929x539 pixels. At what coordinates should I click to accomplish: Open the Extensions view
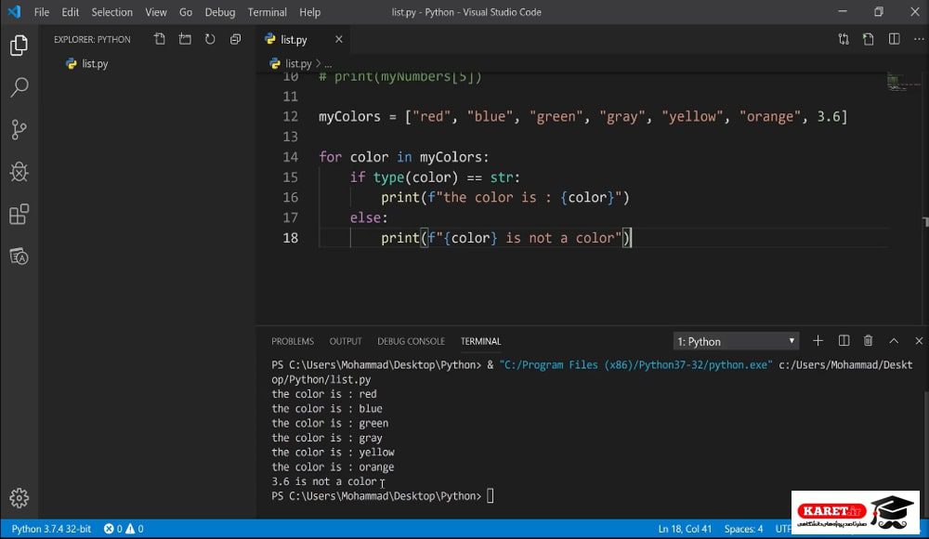tap(19, 214)
